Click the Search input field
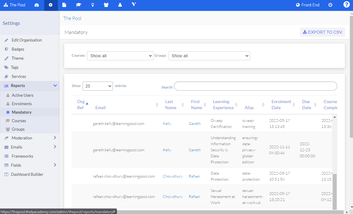The height and width of the screenshot is (214, 353). coord(255,86)
